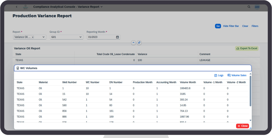The height and width of the screenshot is (138, 272).
Task: Click the Well Number column header
Action: click(x=69, y=82)
